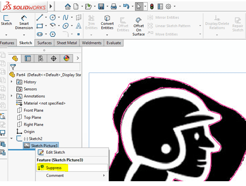Image resolution: width=246 pixels, height=186 pixels.
Task: Select the Straight Slot tool
Action: coord(40,34)
